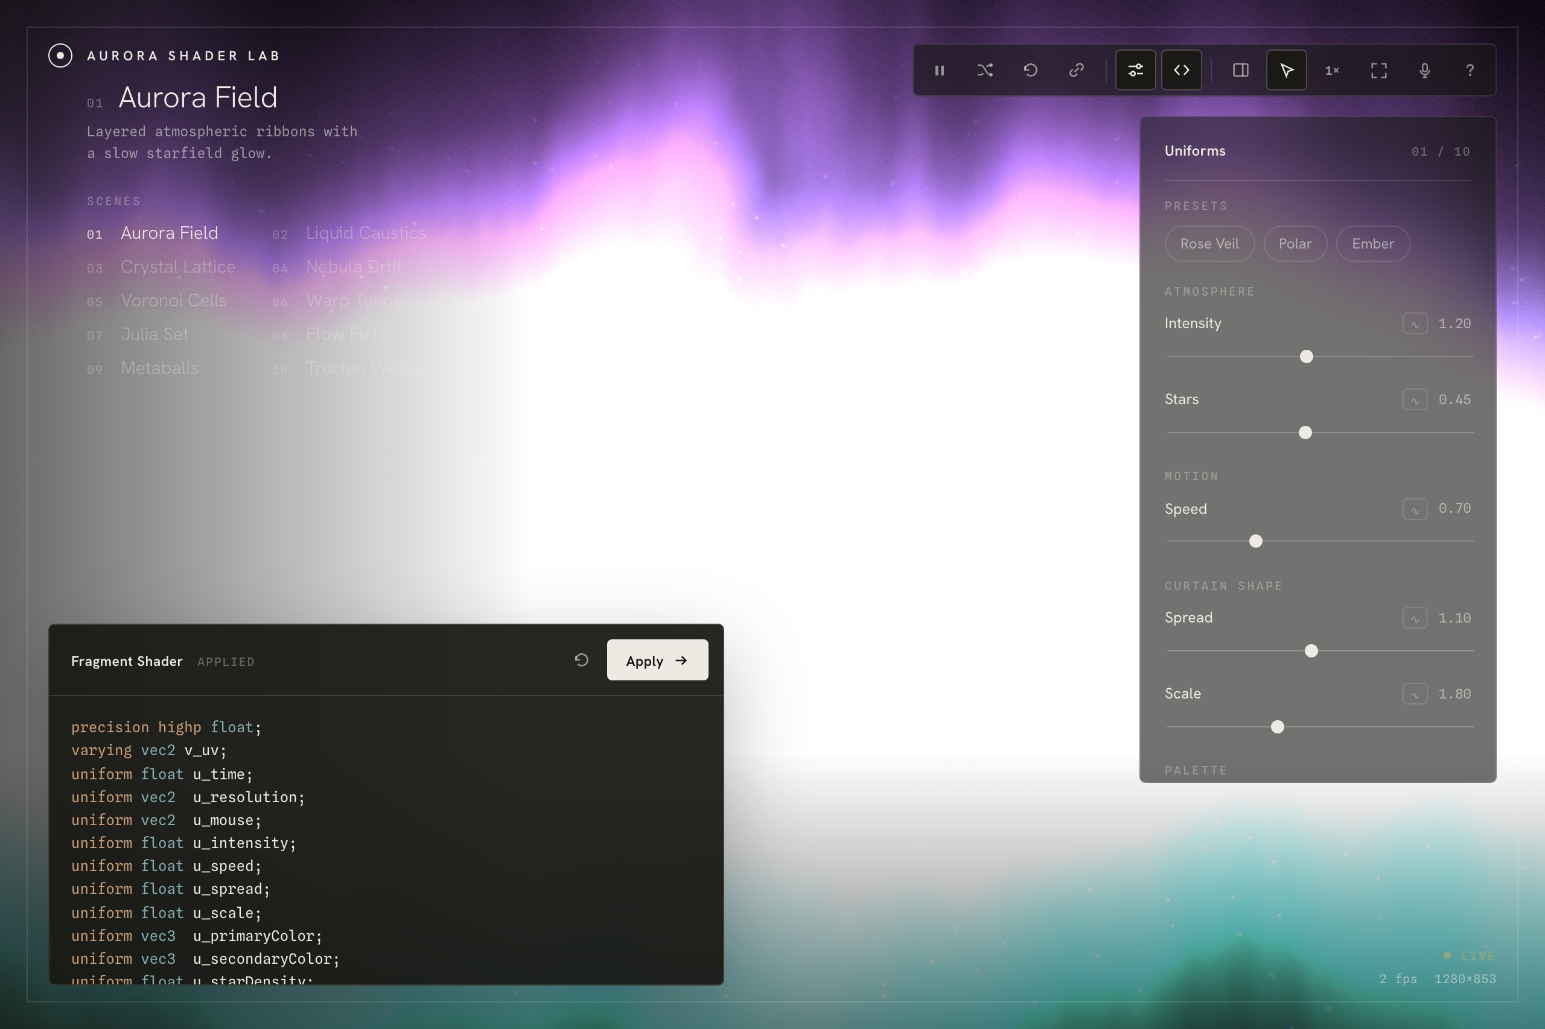Change the 1× resolution scale

coord(1331,70)
